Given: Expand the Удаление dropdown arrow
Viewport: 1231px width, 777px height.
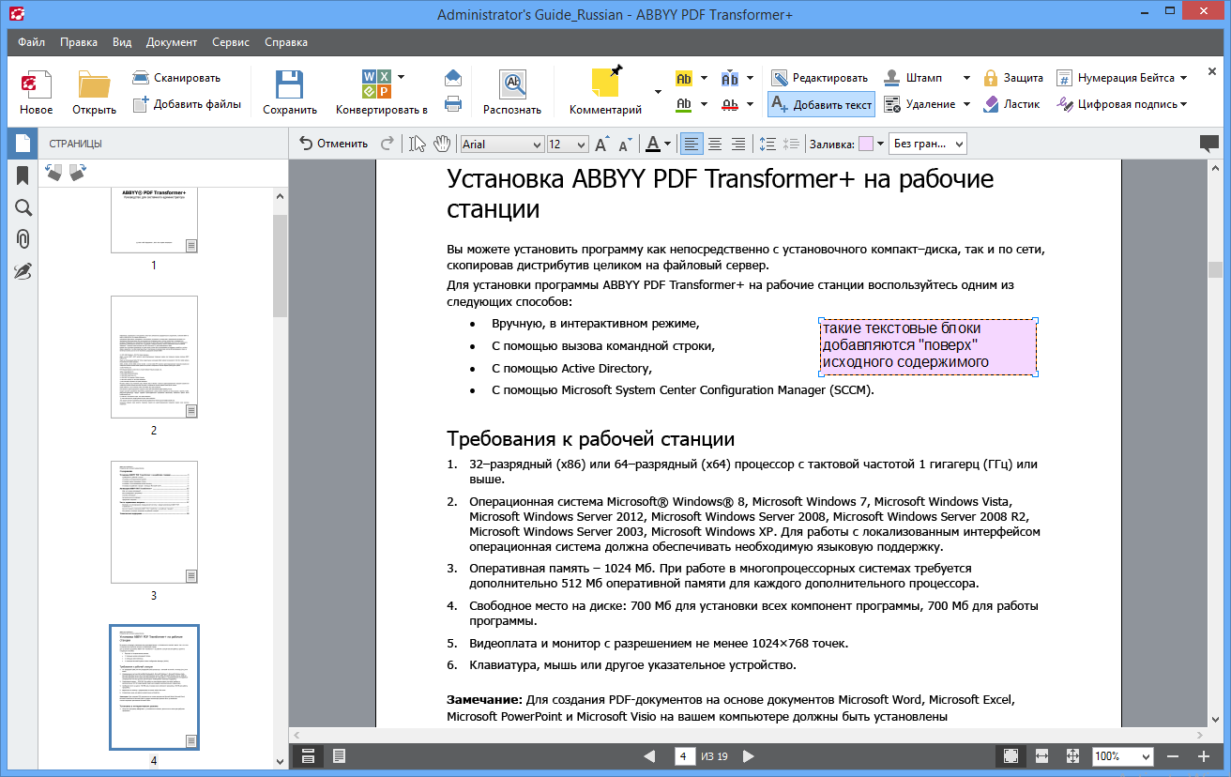Looking at the screenshot, I should tap(966, 104).
